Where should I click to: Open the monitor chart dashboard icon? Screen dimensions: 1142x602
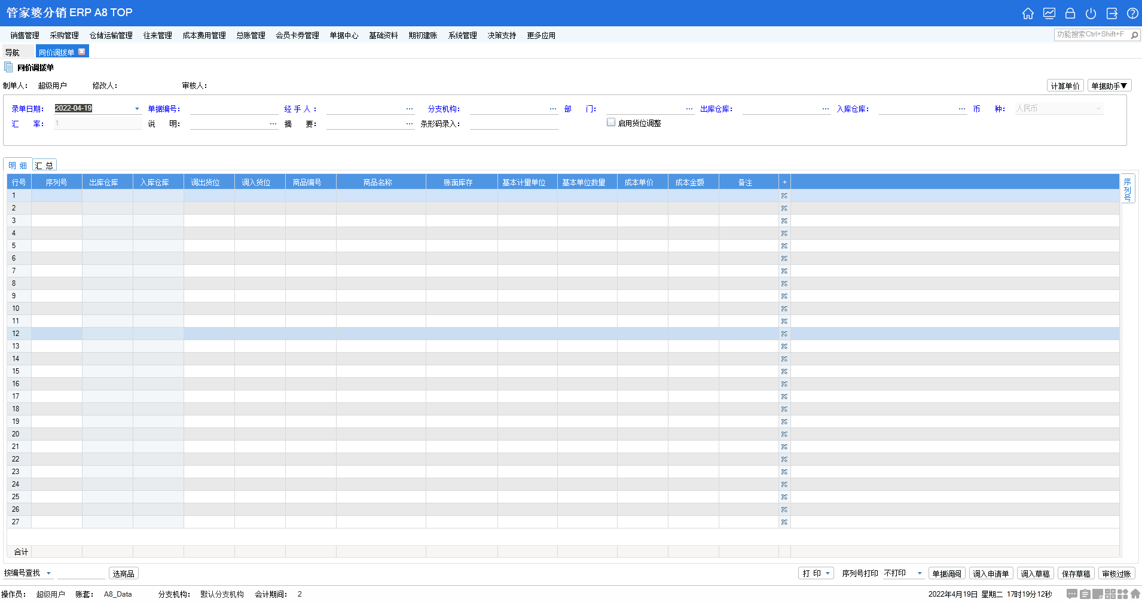pos(1049,13)
